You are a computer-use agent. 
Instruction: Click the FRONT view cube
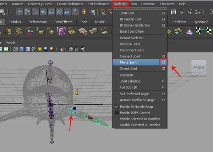[x=198, y=67]
